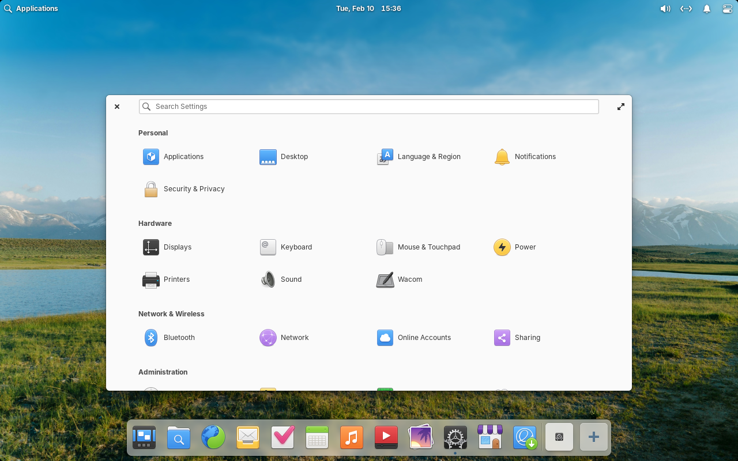
Task: Open Keyboard settings
Action: click(x=268, y=247)
